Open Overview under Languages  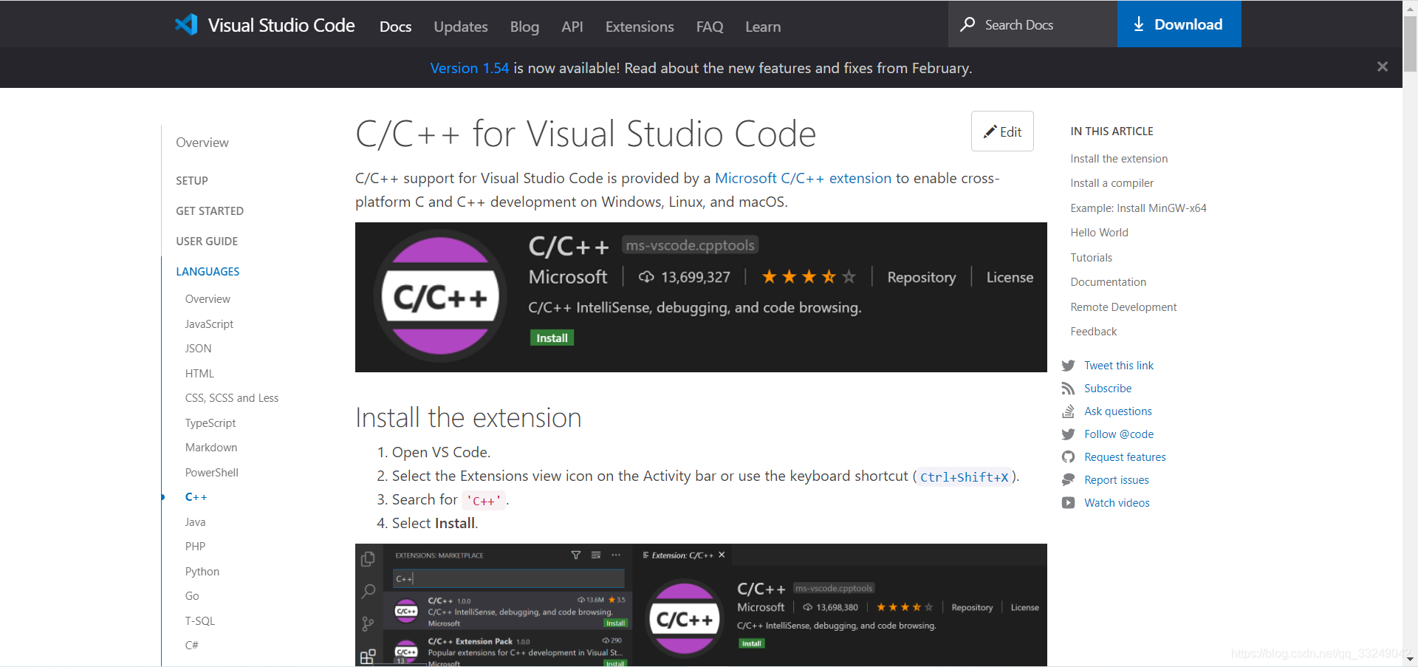208,299
